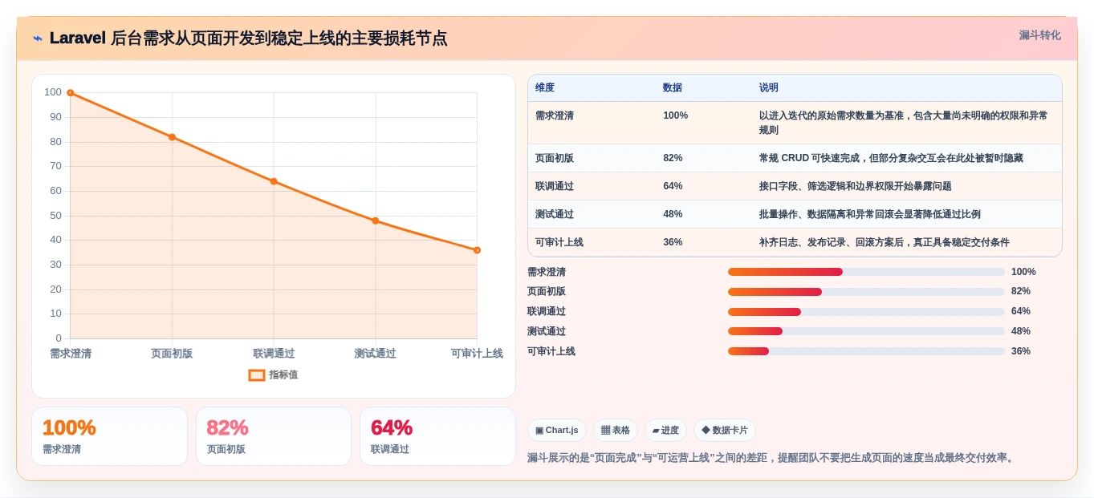The width and height of the screenshot is (1094, 498).
Task: Click the chart data point at 测试通过
Action: point(375,221)
